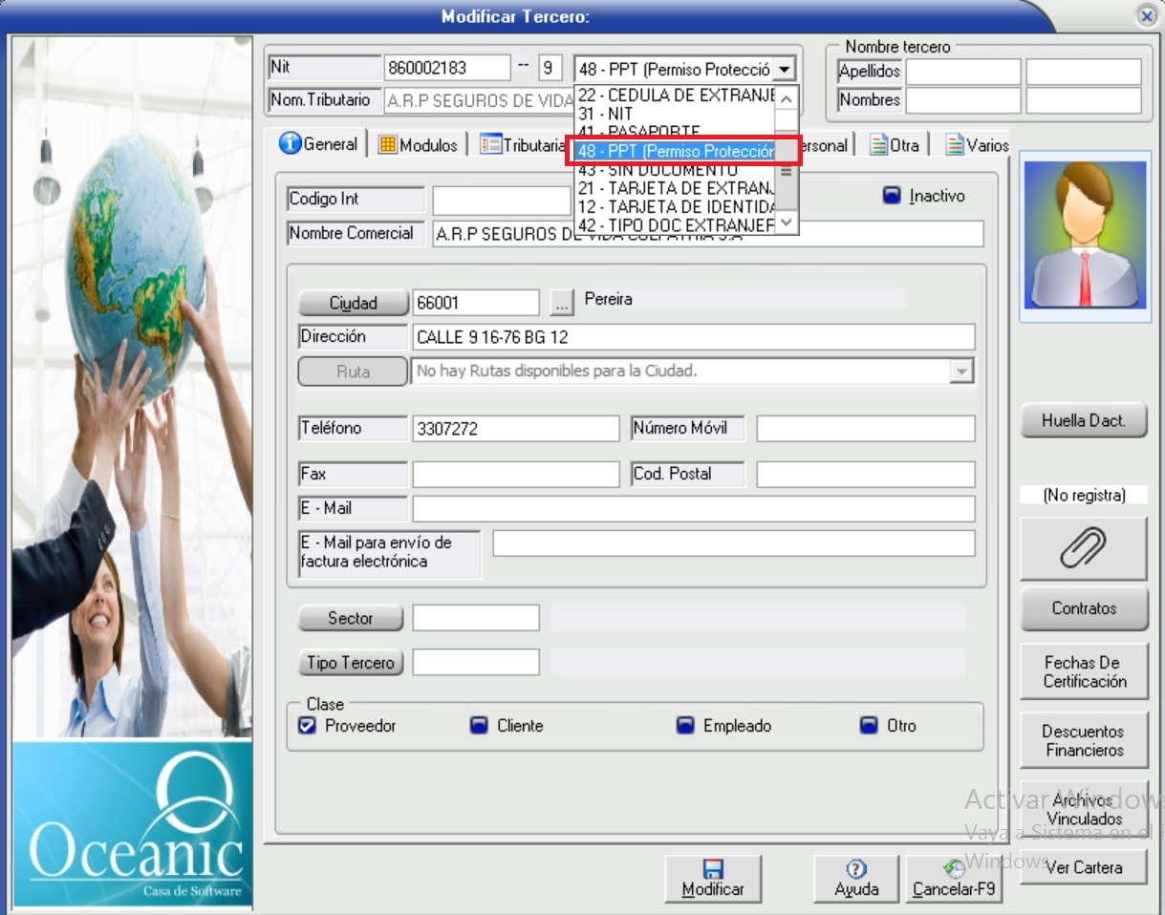Click the user avatar photo
Screen dimensions: 1165x915
point(1083,237)
